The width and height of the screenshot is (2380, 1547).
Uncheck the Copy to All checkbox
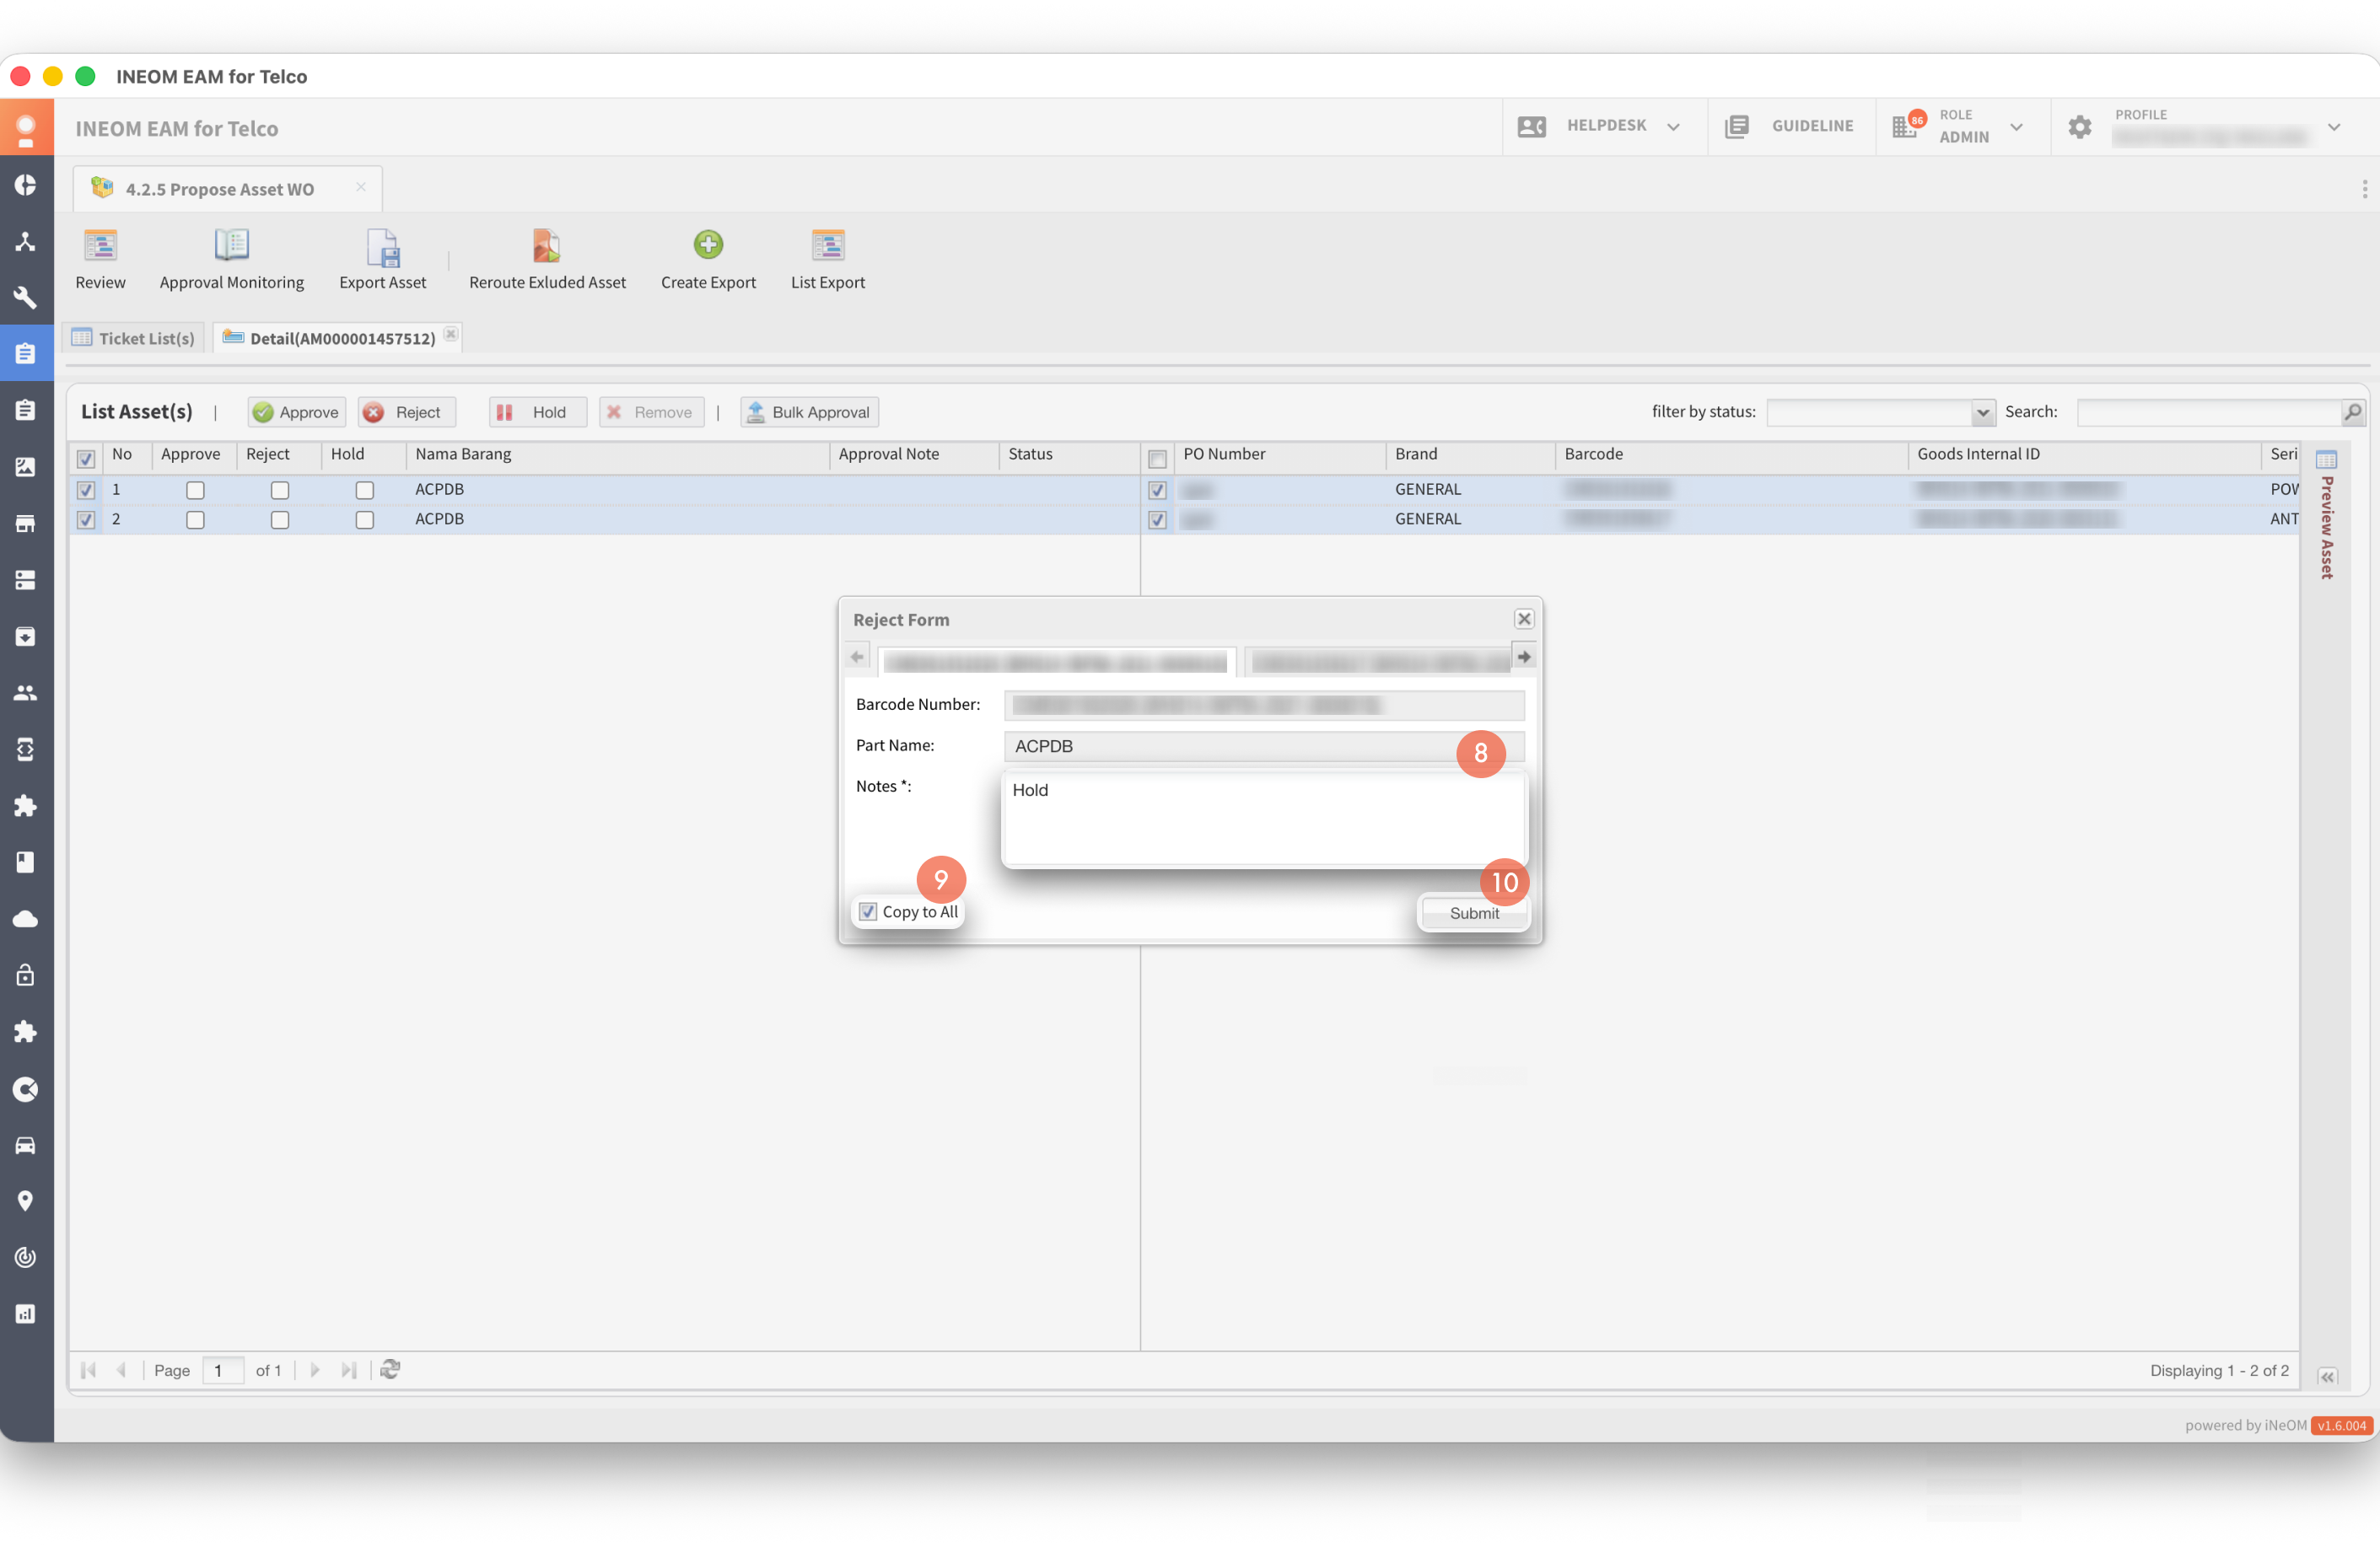868,911
